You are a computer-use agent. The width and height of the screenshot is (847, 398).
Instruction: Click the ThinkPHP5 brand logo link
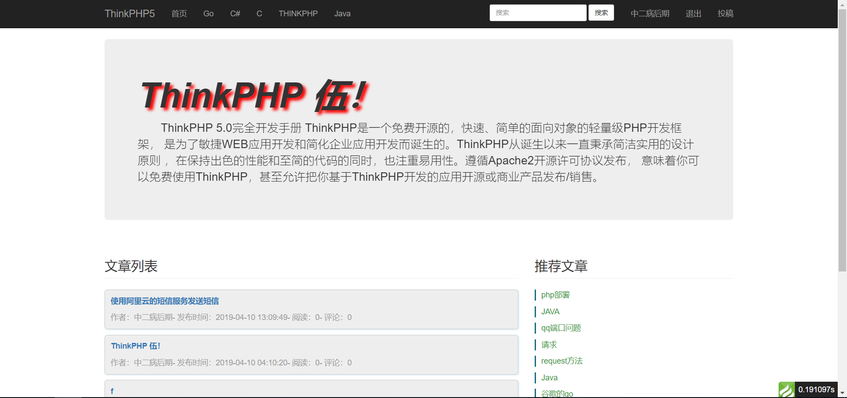pos(130,14)
